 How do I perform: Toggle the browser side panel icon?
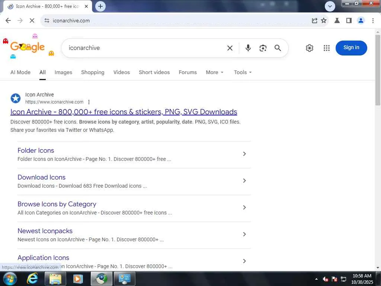point(349,21)
